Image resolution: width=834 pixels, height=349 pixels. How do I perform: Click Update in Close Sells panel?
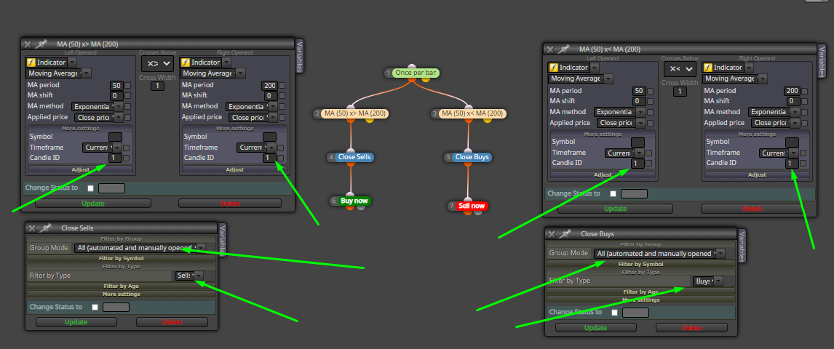click(x=76, y=322)
